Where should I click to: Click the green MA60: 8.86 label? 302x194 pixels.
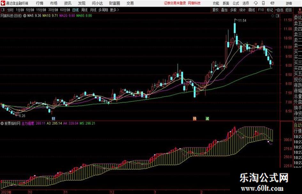coord(84,16)
